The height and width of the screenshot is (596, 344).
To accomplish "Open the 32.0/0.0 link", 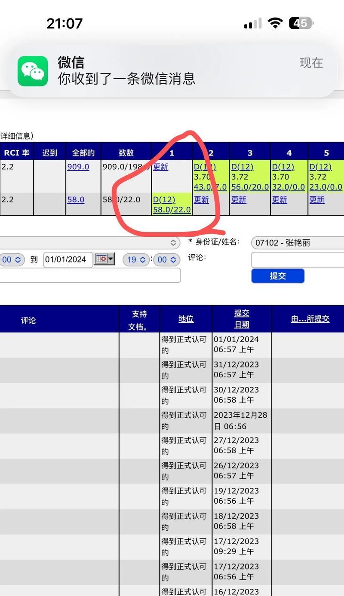I will [289, 187].
